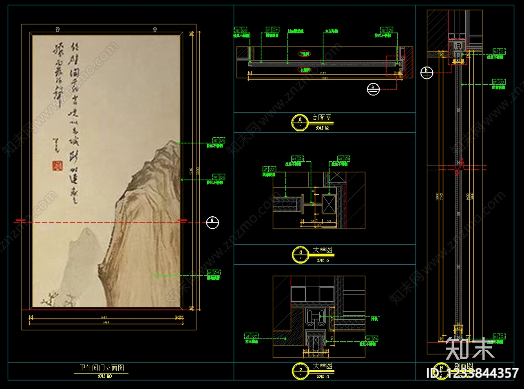Click the 剖面图 title beside marker A
The height and width of the screenshot is (389, 524).
tap(322, 118)
